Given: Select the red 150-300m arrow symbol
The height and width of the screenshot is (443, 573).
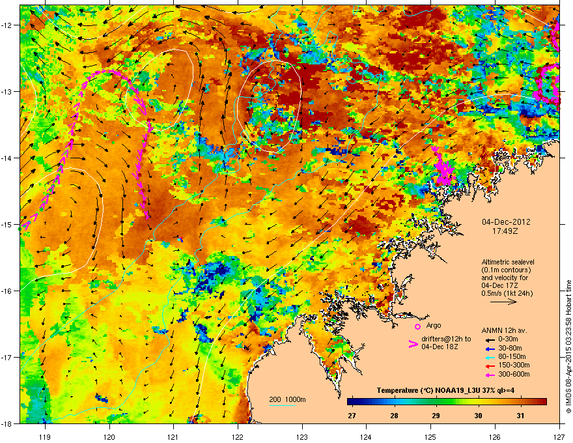Looking at the screenshot, I should [490, 365].
